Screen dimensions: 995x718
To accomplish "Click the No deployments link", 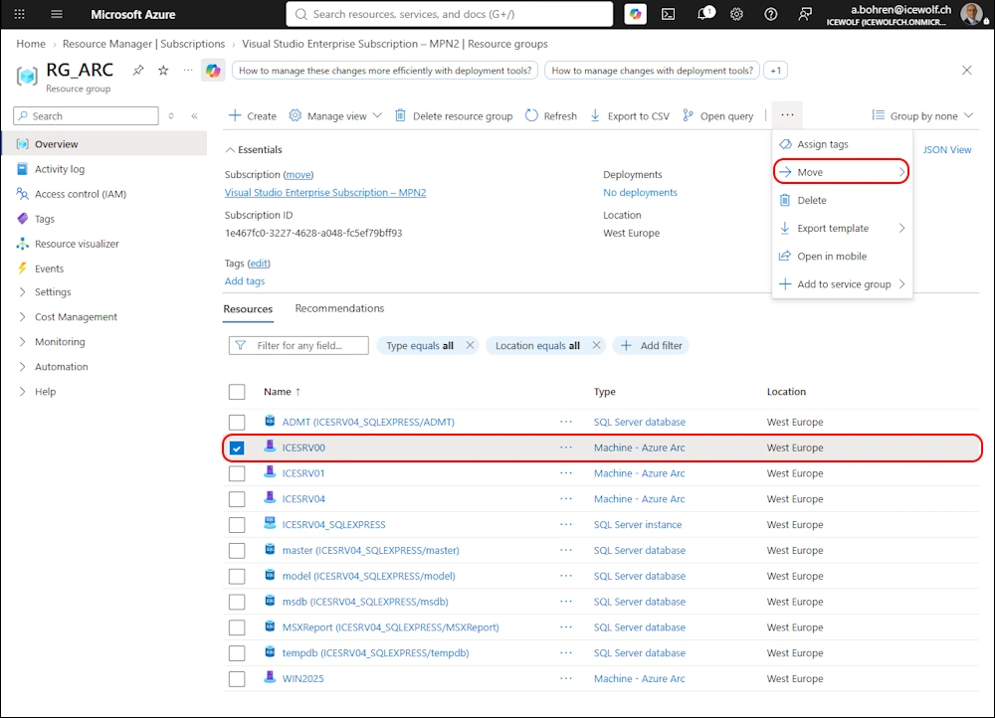I will pos(640,192).
